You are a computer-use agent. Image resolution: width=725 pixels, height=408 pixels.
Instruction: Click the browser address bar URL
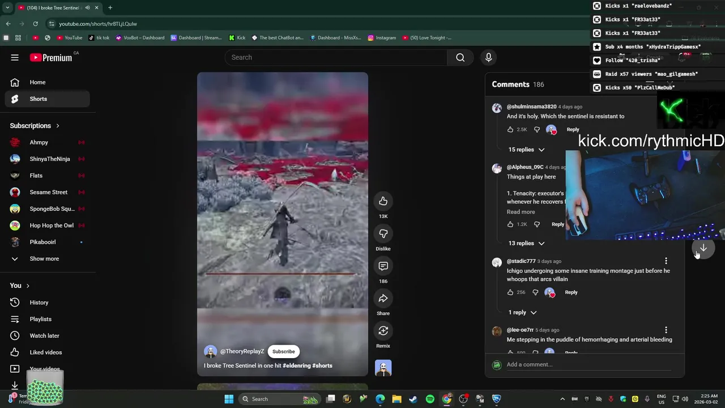tap(98, 24)
